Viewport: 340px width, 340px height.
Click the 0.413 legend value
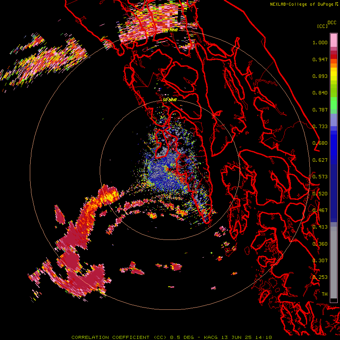click(320, 227)
